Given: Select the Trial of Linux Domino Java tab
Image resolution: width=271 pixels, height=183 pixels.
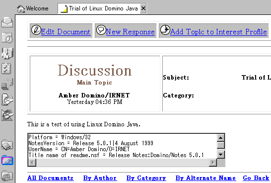Looking at the screenshot, I should pyautogui.click(x=102, y=8).
